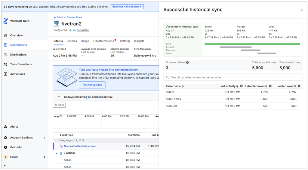308x170 pixels.
Task: Click the search magnifier icon in panel
Action: [x=167, y=77]
